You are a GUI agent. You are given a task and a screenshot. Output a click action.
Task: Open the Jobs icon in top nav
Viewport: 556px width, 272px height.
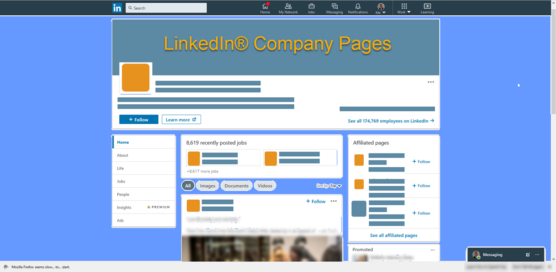[311, 8]
